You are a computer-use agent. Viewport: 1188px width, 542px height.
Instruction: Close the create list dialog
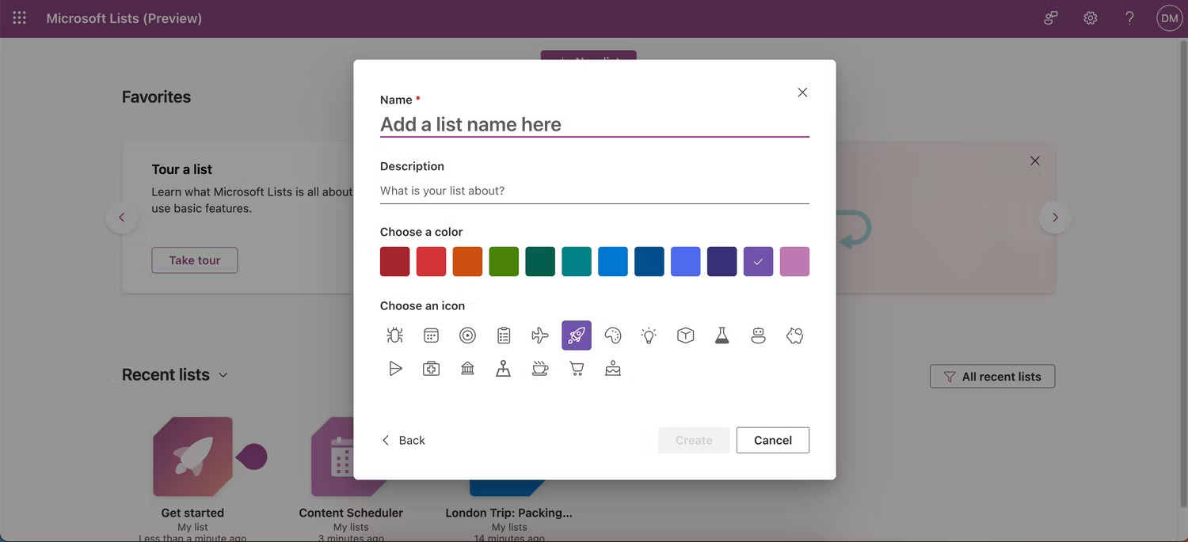click(x=802, y=93)
